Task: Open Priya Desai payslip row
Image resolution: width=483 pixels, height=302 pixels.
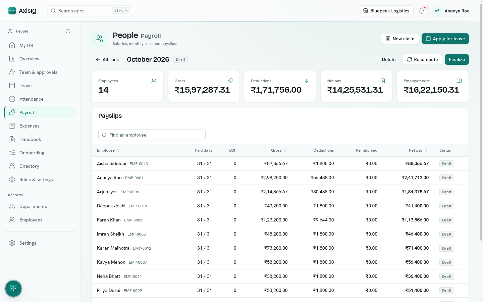Action: (x=280, y=291)
